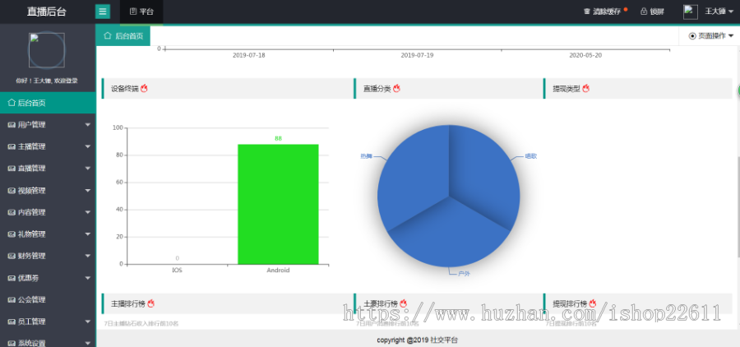Open 直播管理 sidebar menu
This screenshot has height=347, width=740.
click(48, 168)
